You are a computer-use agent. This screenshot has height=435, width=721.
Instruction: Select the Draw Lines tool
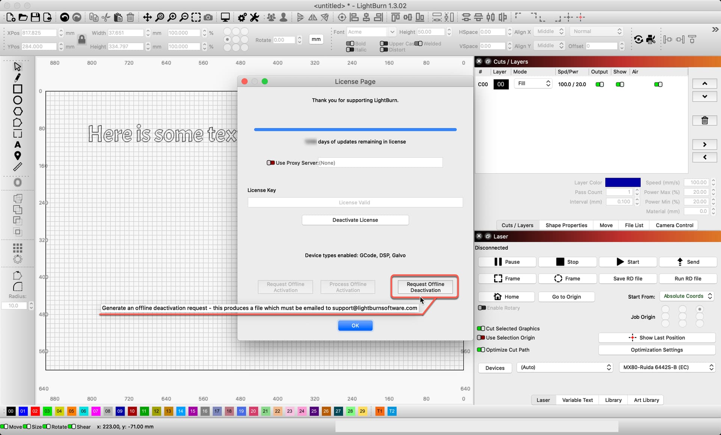click(18, 78)
